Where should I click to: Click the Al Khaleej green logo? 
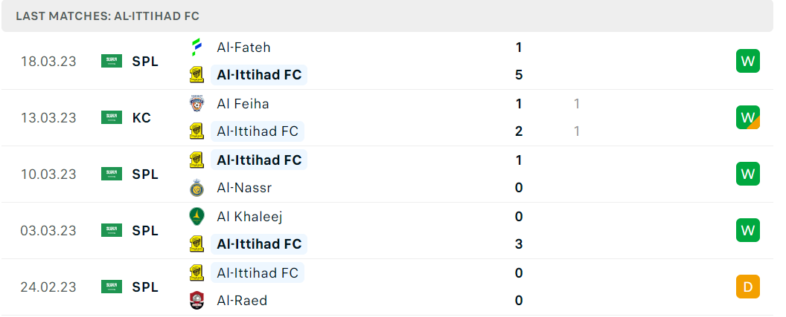pyautogui.click(x=196, y=217)
